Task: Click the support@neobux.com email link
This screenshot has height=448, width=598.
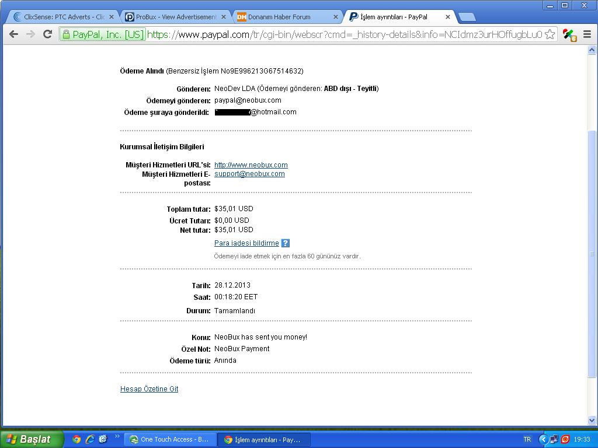Action: pos(249,174)
